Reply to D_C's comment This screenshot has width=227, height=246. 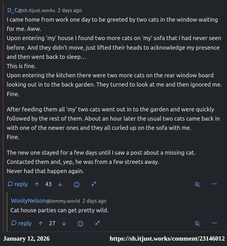(18, 184)
